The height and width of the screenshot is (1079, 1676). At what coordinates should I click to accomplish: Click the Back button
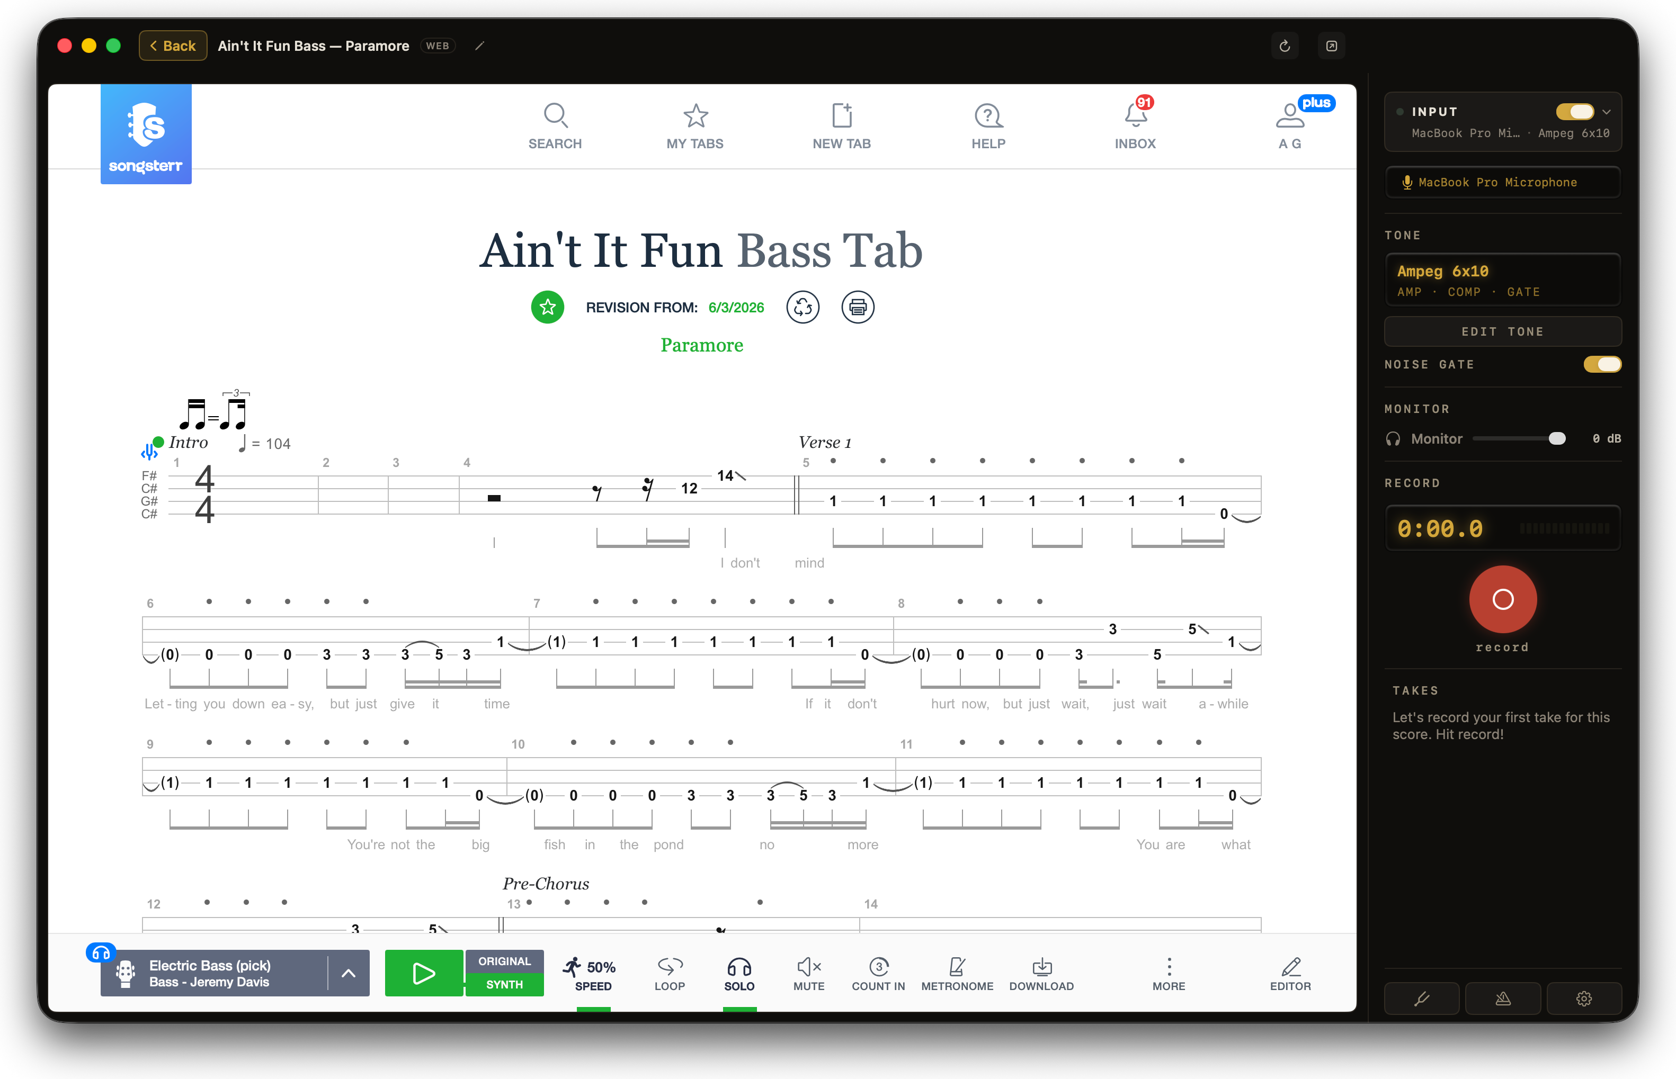[x=173, y=46]
